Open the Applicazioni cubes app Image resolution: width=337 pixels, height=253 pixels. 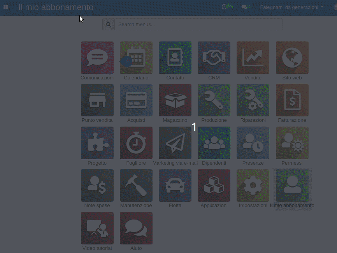pyautogui.click(x=214, y=185)
